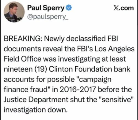Click the phrase Newly declassified
Image resolution: width=138 pixels, height=120 pixels.
pos(75,39)
